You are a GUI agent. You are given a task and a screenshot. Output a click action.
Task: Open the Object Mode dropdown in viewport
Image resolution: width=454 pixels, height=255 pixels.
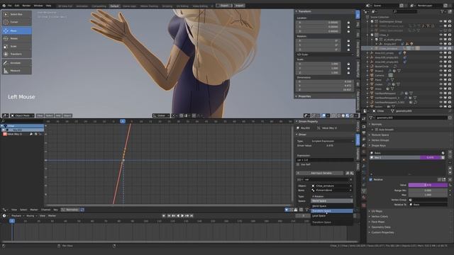tap(22, 115)
